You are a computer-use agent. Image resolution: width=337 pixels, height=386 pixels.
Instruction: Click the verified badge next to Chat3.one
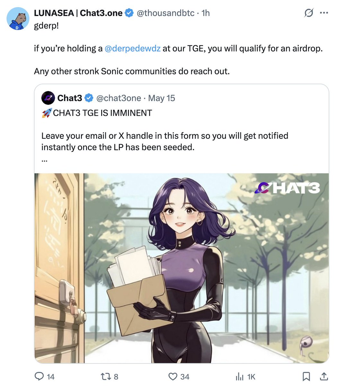[129, 13]
